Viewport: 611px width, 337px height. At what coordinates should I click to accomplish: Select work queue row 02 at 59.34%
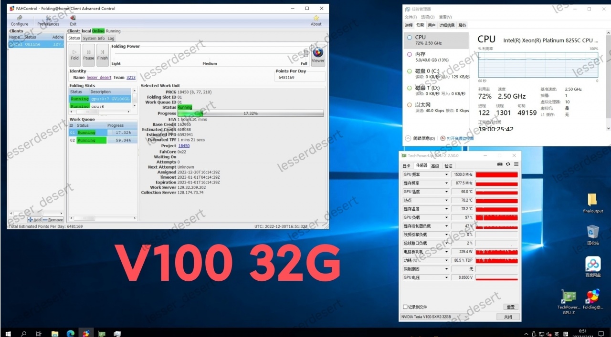pos(103,140)
